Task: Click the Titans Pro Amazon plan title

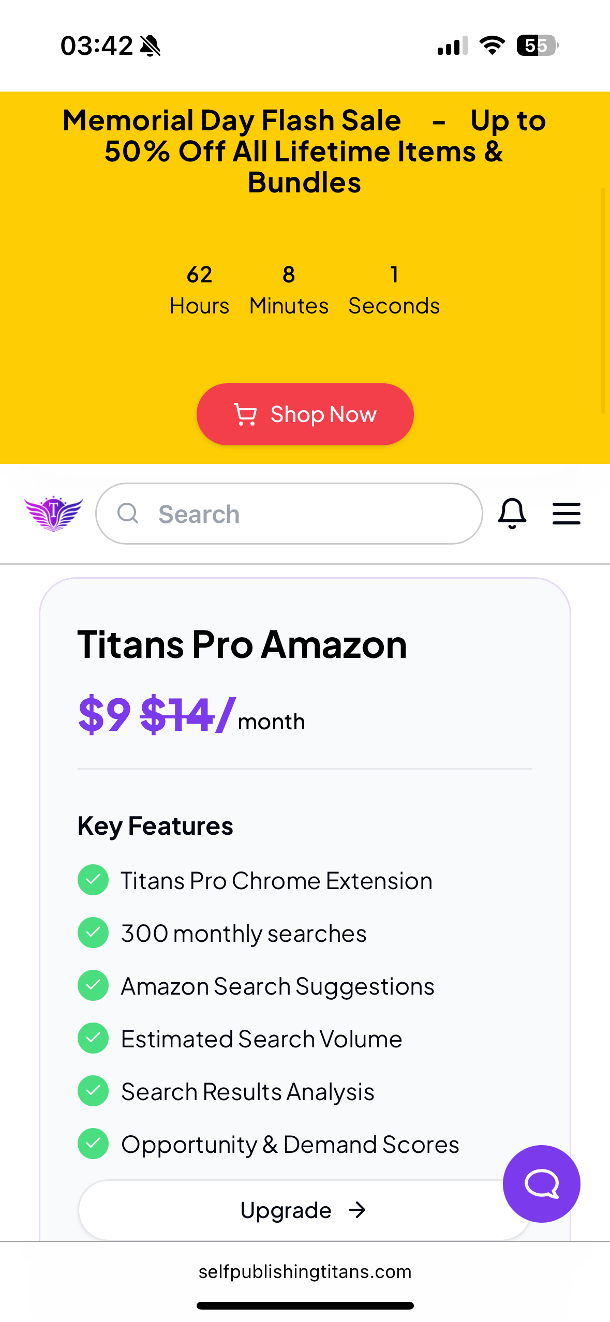Action: 242,644
